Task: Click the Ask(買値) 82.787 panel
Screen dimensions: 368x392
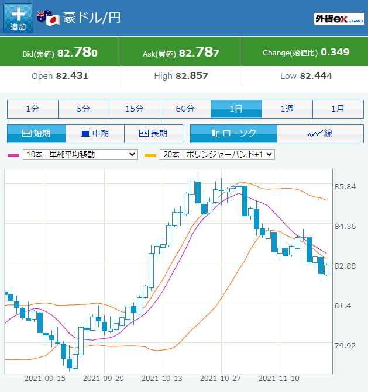Action: coord(181,51)
